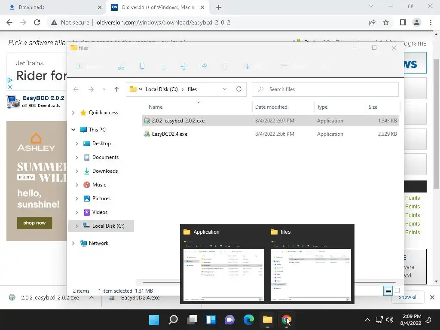The image size is (440, 330).
Task: Sort by Date modified column
Action: [x=271, y=107]
